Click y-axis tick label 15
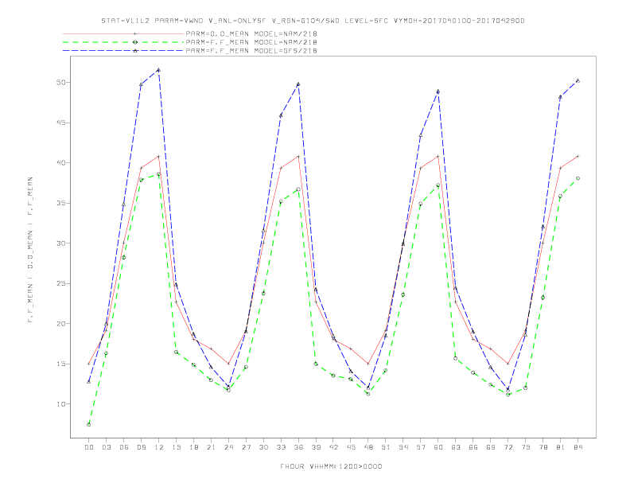Viewport: 630px width, 487px height. click(x=60, y=364)
